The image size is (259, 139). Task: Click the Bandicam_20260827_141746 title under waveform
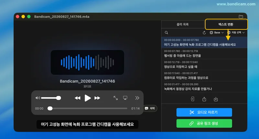pyautogui.click(x=87, y=81)
